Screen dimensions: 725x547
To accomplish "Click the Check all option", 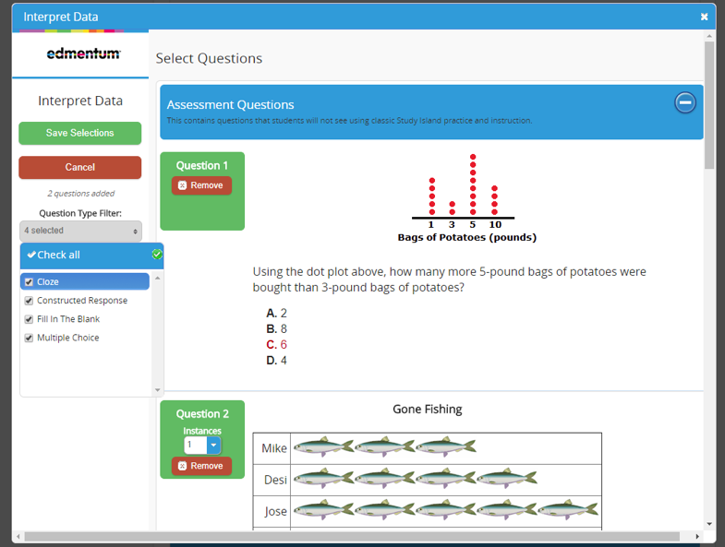I will [x=54, y=255].
